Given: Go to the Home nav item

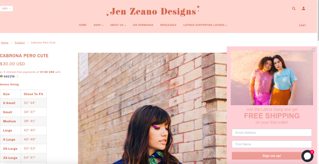Looking at the screenshot, I should click(83, 25).
